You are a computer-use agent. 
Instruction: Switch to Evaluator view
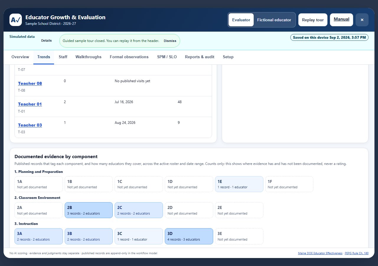(241, 20)
